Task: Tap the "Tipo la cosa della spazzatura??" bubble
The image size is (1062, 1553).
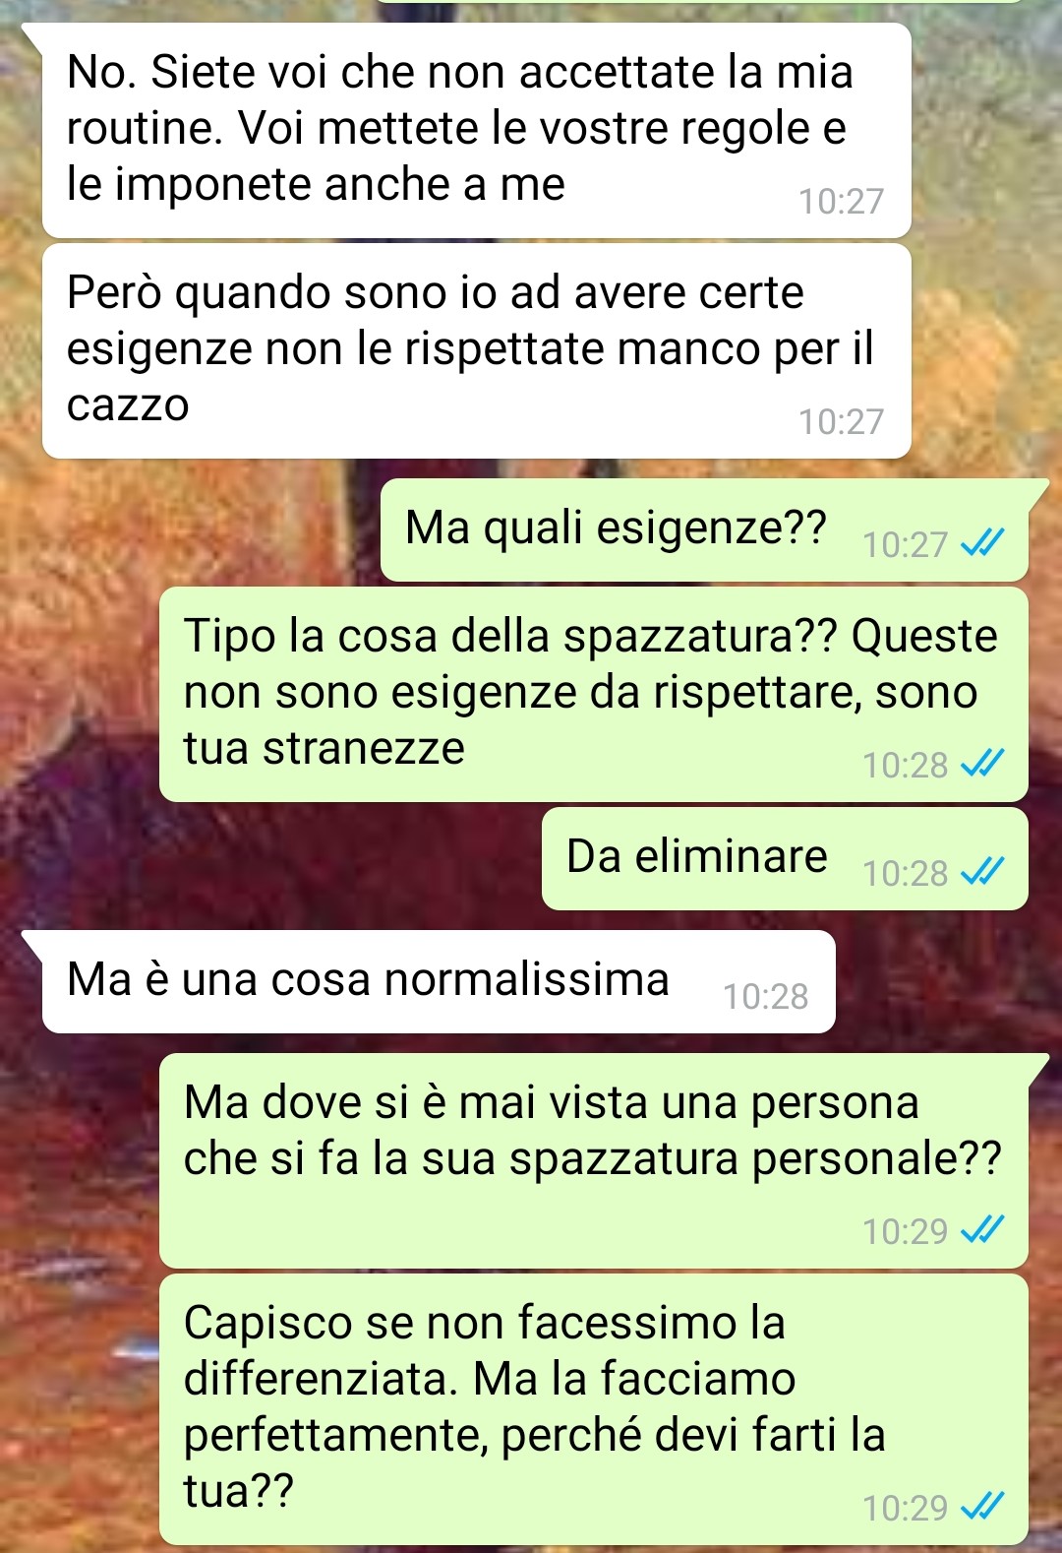Action: point(594,695)
